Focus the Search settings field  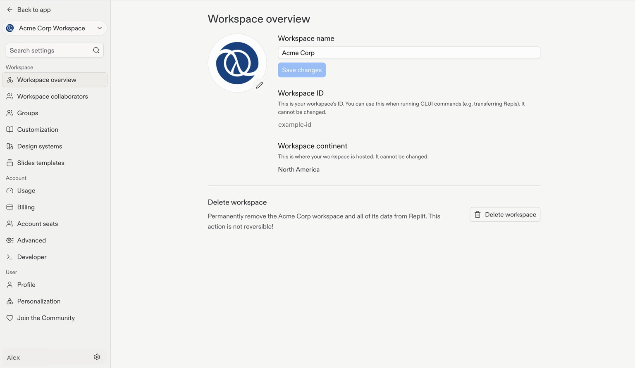click(x=55, y=50)
